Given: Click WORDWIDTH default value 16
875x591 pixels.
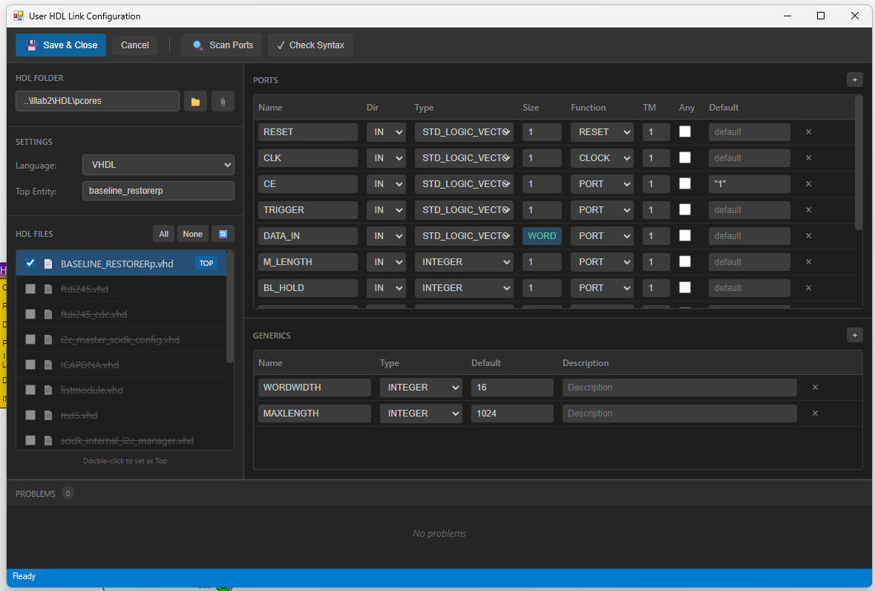Looking at the screenshot, I should 512,388.
